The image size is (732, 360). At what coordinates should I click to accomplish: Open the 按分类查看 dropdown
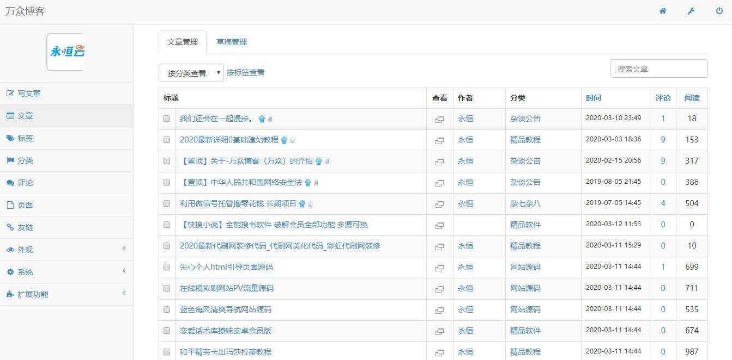click(191, 72)
